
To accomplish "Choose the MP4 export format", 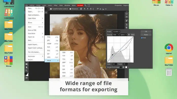I will pos(52,57).
